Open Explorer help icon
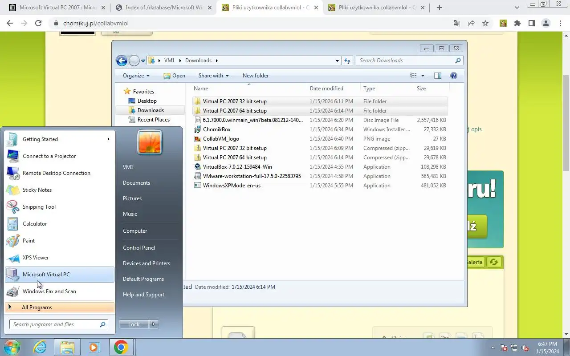 click(x=454, y=76)
